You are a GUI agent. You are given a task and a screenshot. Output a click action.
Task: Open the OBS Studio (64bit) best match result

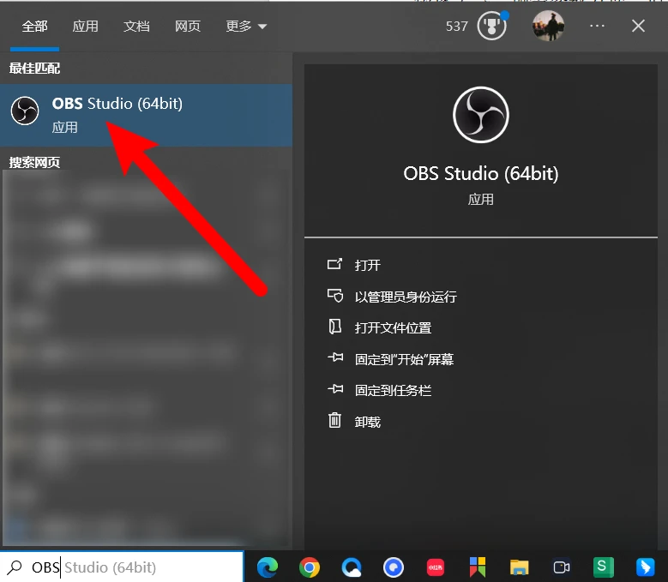point(146,115)
